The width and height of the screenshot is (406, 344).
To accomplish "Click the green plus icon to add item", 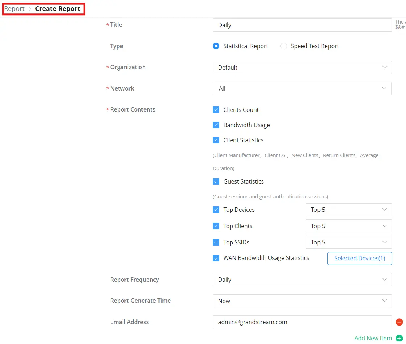I will pyautogui.click(x=399, y=338).
